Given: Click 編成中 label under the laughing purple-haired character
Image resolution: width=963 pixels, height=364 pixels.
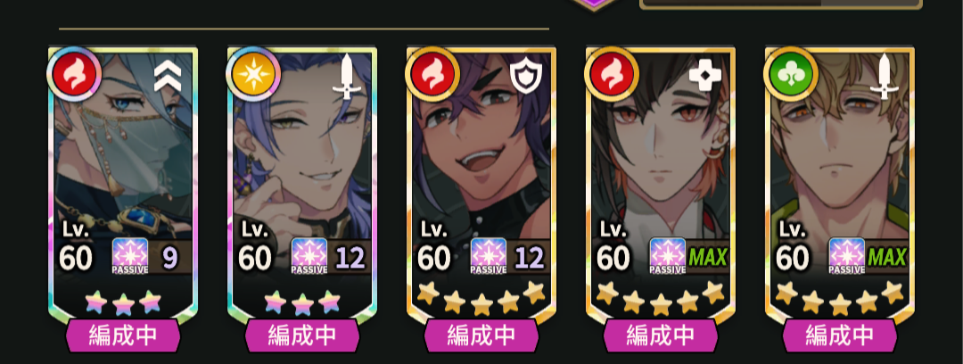Looking at the screenshot, I should click(481, 335).
